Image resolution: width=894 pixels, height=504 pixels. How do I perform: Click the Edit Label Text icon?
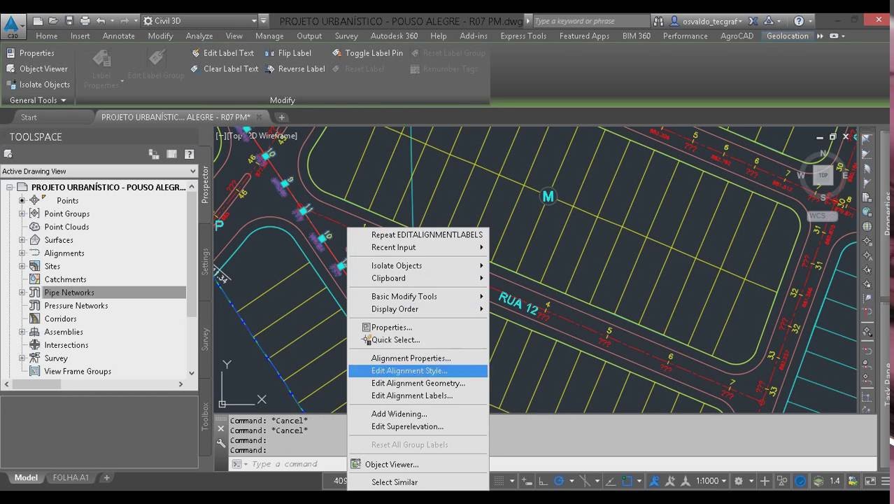[x=196, y=53]
